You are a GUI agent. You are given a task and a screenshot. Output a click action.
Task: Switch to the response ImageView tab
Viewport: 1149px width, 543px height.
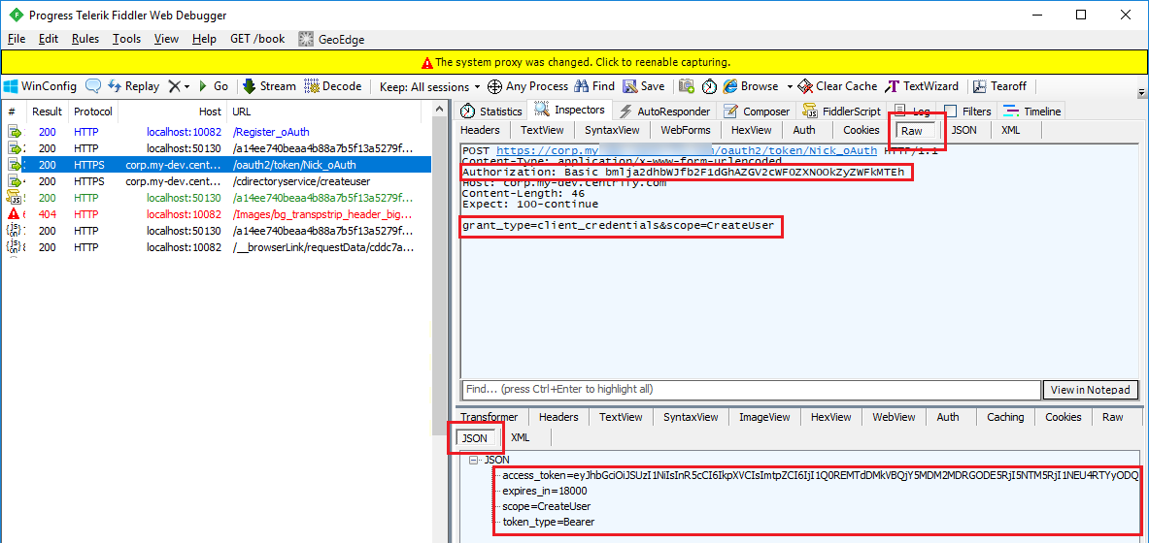coord(764,417)
